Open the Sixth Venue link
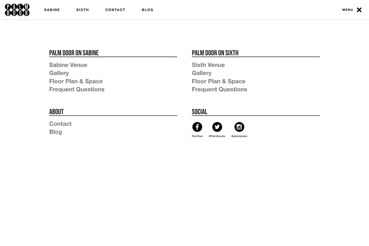Image resolution: width=369 pixels, height=246 pixels. 208,65
